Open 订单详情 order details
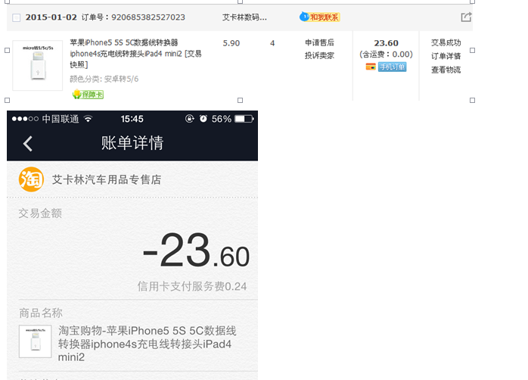528x380 pixels. (446, 56)
